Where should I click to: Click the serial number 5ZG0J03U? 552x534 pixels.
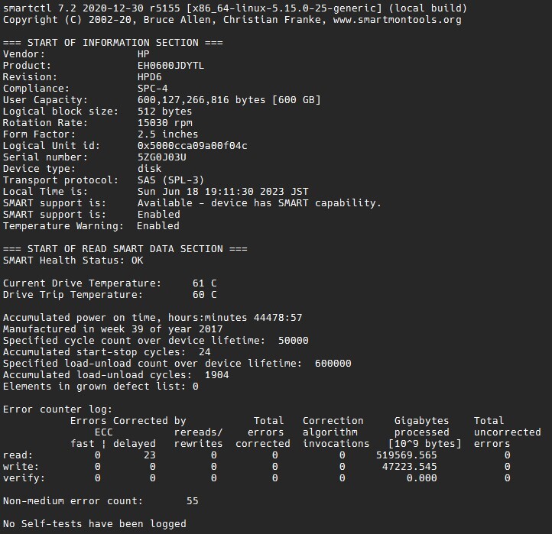(x=162, y=157)
